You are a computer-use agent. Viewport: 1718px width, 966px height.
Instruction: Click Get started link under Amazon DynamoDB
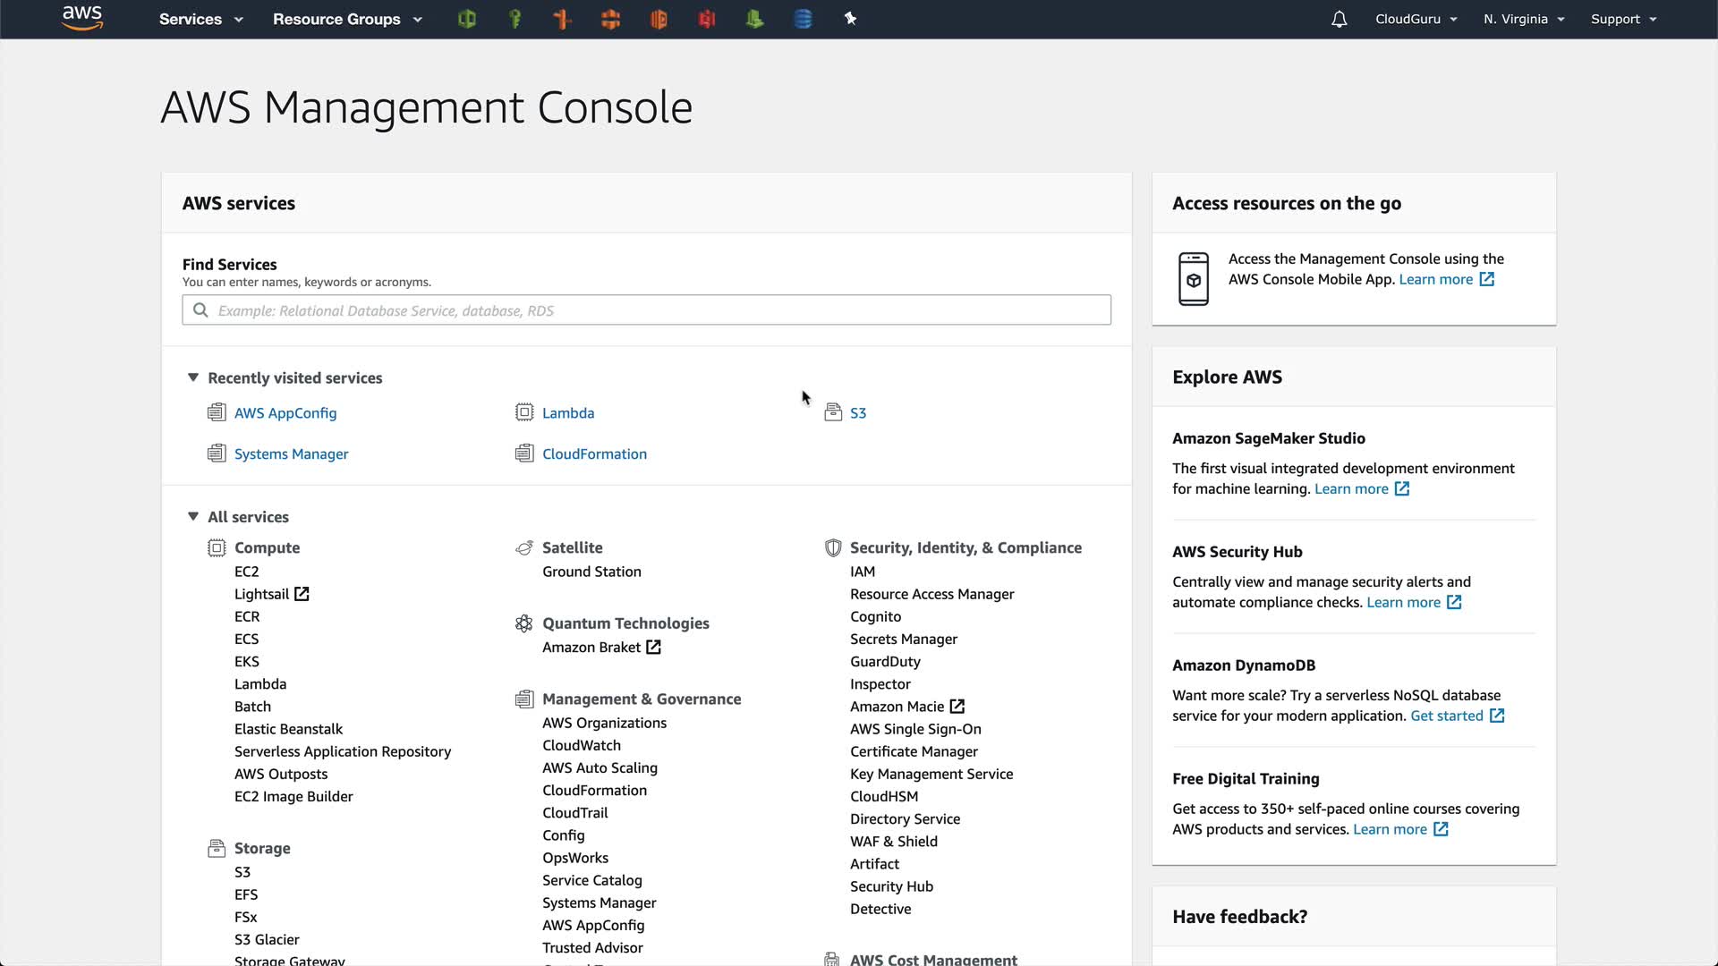[1446, 716]
